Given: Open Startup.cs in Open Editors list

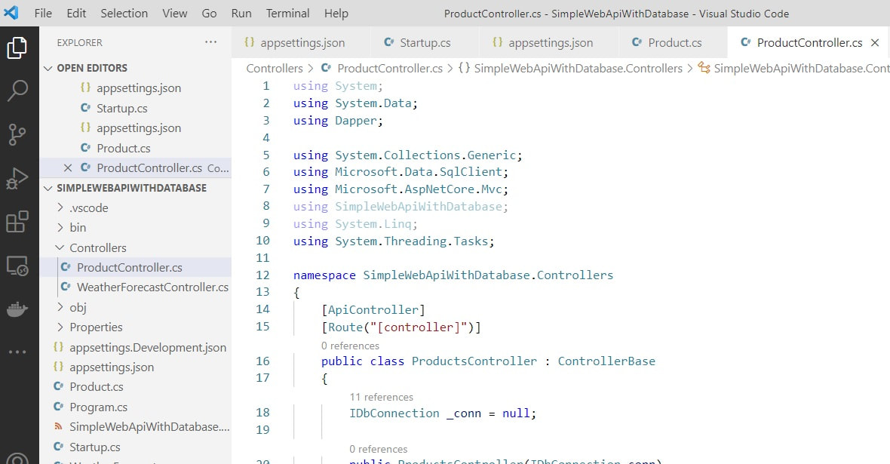Looking at the screenshot, I should coord(136,108).
